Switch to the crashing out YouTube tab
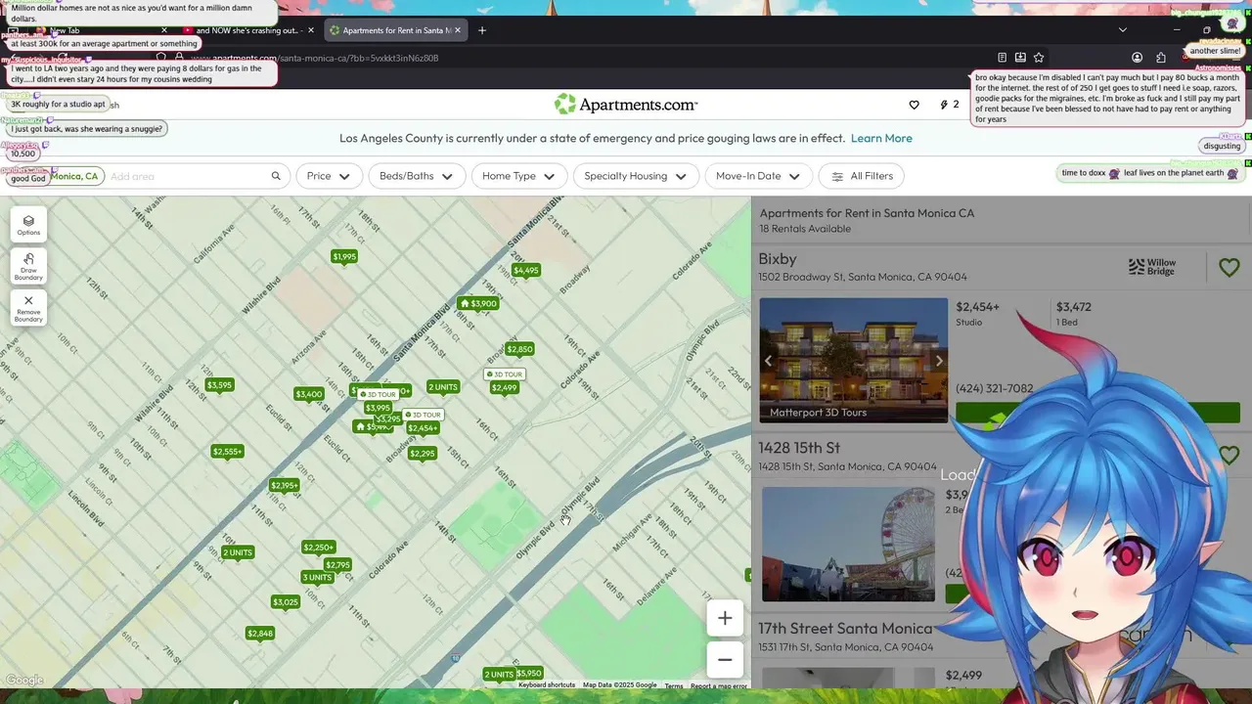 (x=248, y=30)
